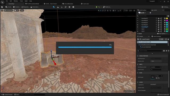Open Mesh Paint mode icon
Viewport: 170px width, 96px height.
(66, 7)
